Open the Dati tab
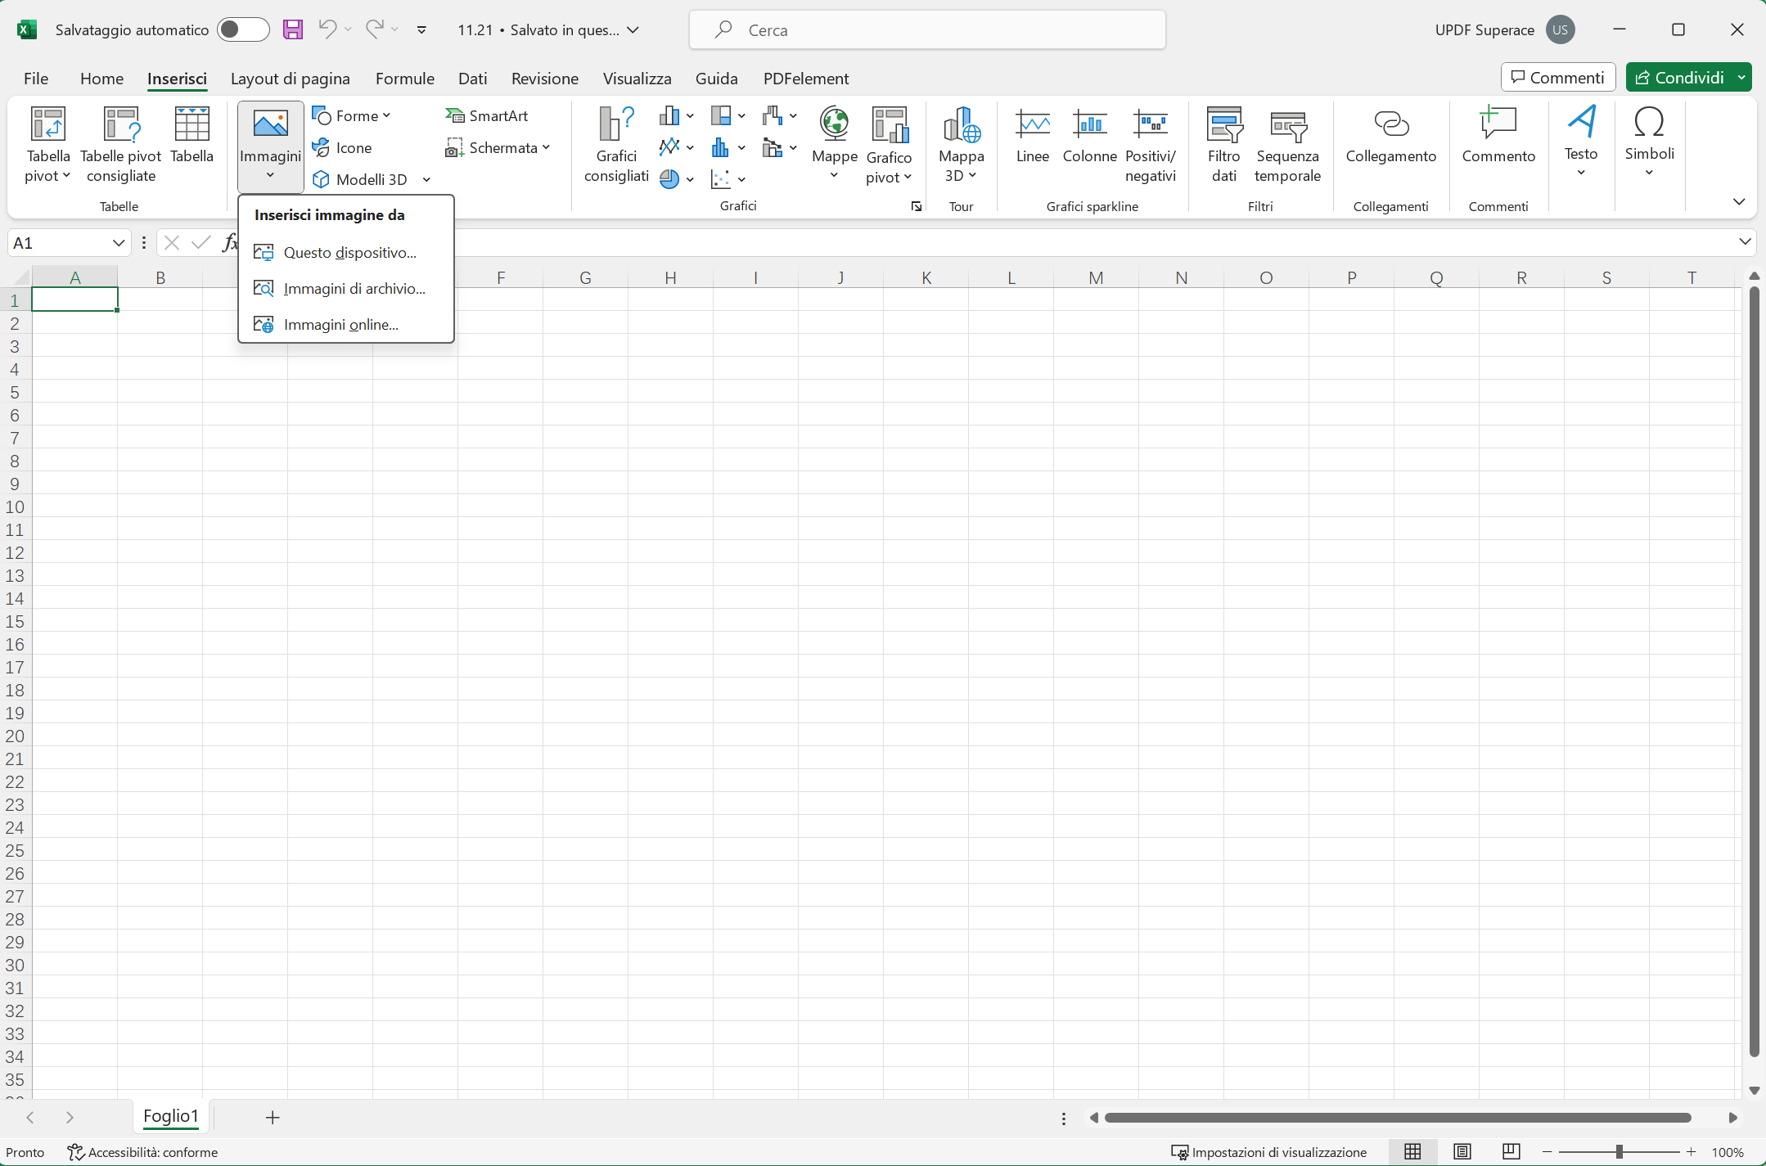This screenshot has height=1166, width=1766. (472, 78)
